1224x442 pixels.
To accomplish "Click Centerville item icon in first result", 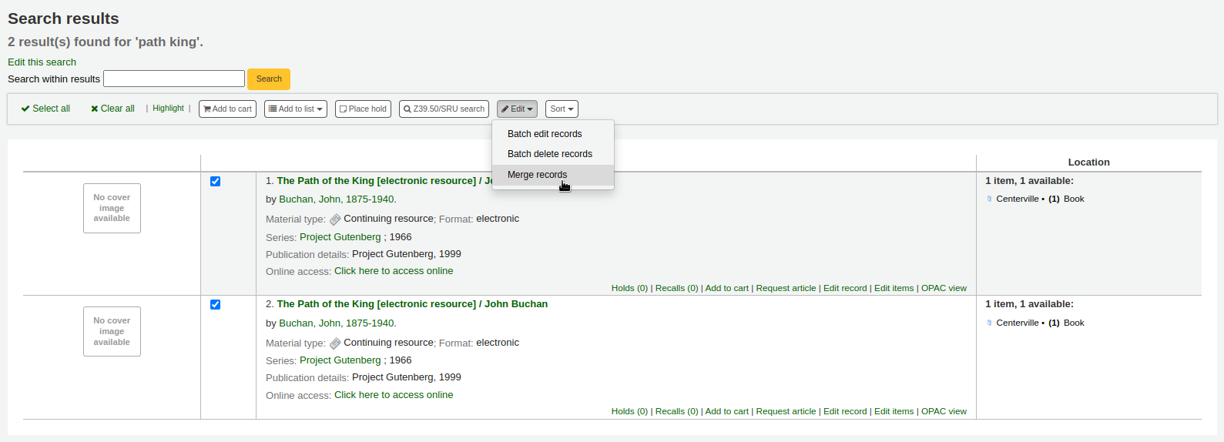I will pos(989,199).
